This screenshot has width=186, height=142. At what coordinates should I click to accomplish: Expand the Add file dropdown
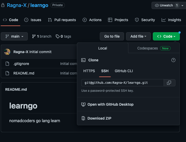(138, 36)
